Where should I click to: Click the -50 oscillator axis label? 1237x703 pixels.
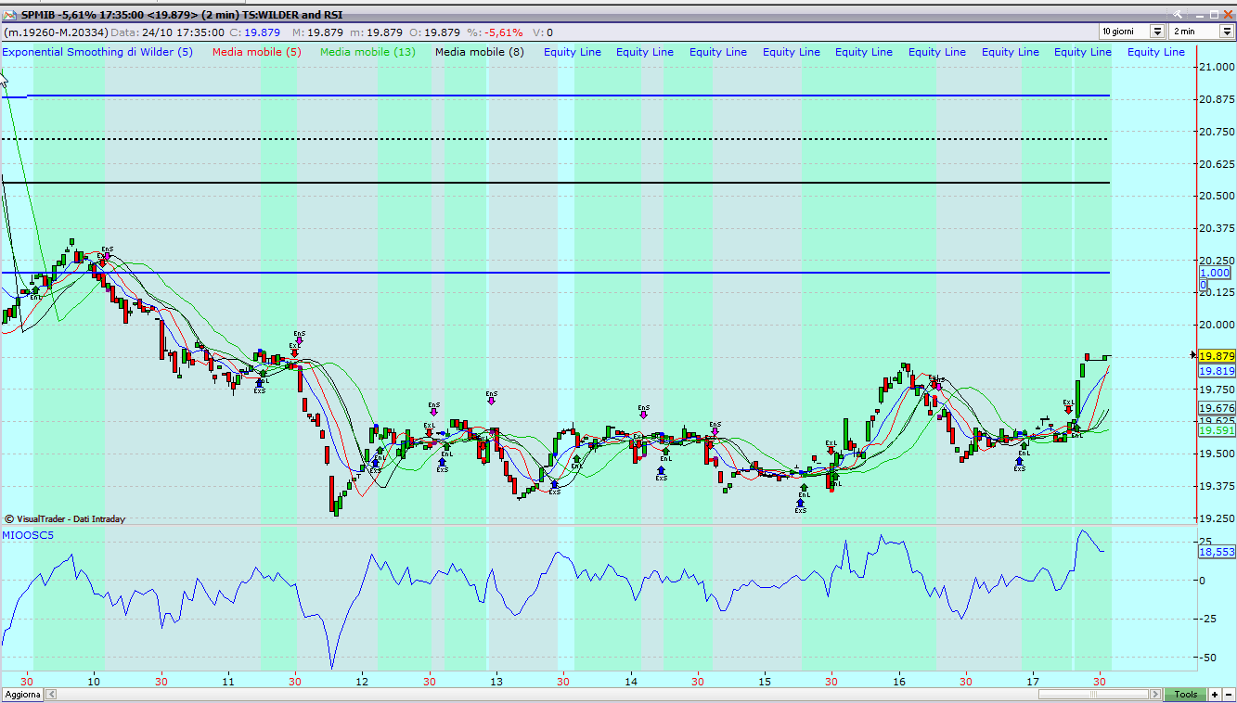tap(1208, 657)
